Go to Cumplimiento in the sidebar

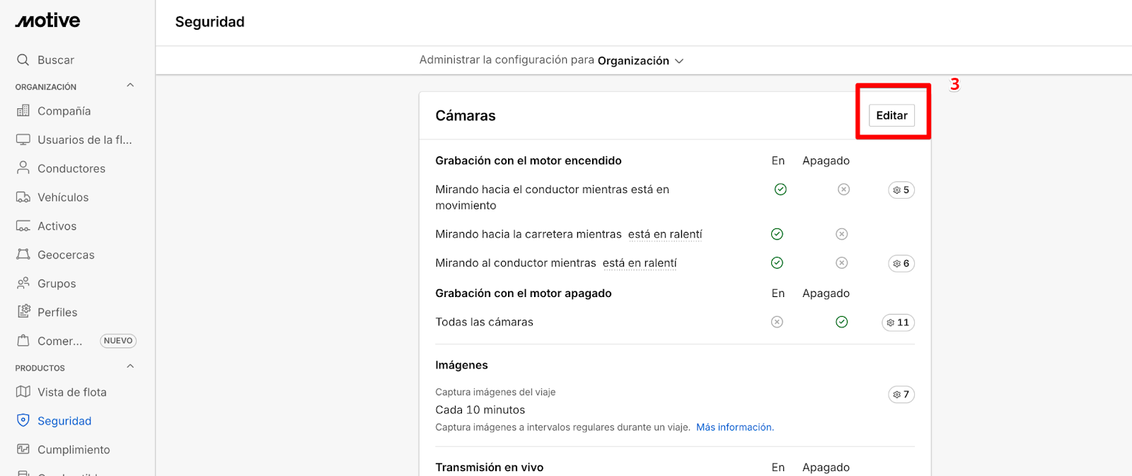[x=74, y=450]
